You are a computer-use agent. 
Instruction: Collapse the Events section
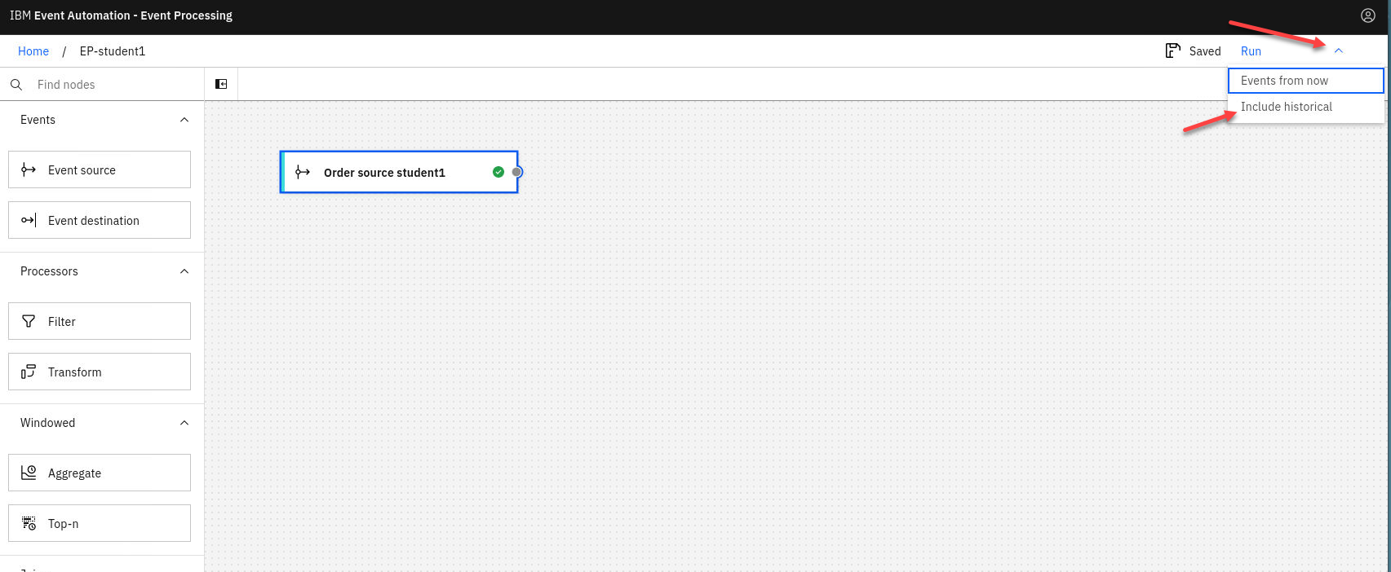click(x=184, y=120)
